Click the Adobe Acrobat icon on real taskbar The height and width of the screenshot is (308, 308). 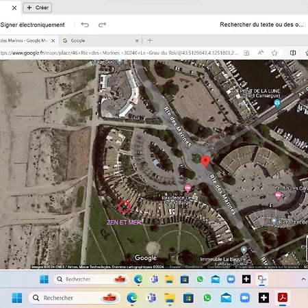point(283,298)
